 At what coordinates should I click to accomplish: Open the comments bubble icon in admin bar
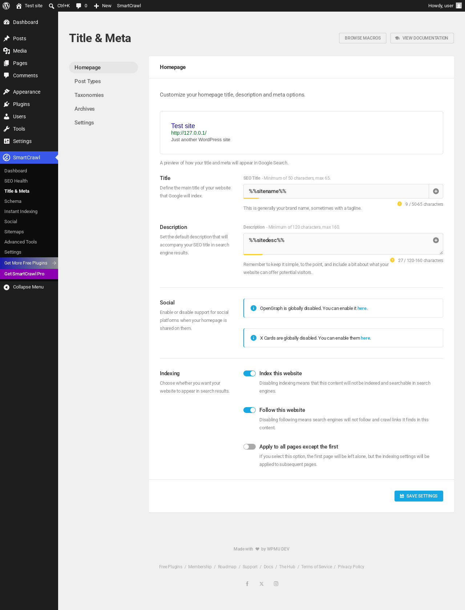click(78, 6)
